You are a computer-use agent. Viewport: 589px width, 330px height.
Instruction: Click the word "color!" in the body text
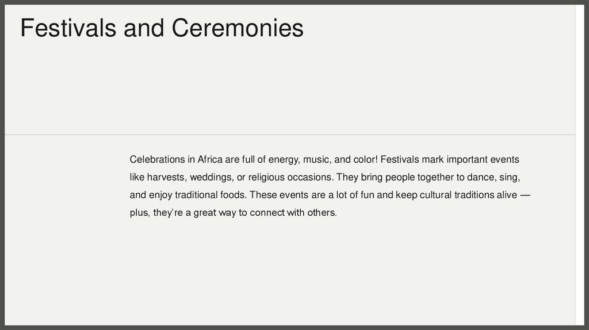pos(364,159)
